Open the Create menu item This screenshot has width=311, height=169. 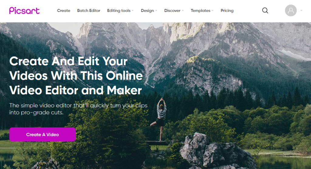coord(64,11)
